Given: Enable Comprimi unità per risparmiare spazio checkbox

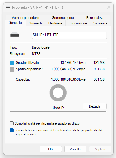Looking at the screenshot, I should pyautogui.click(x=12, y=123).
